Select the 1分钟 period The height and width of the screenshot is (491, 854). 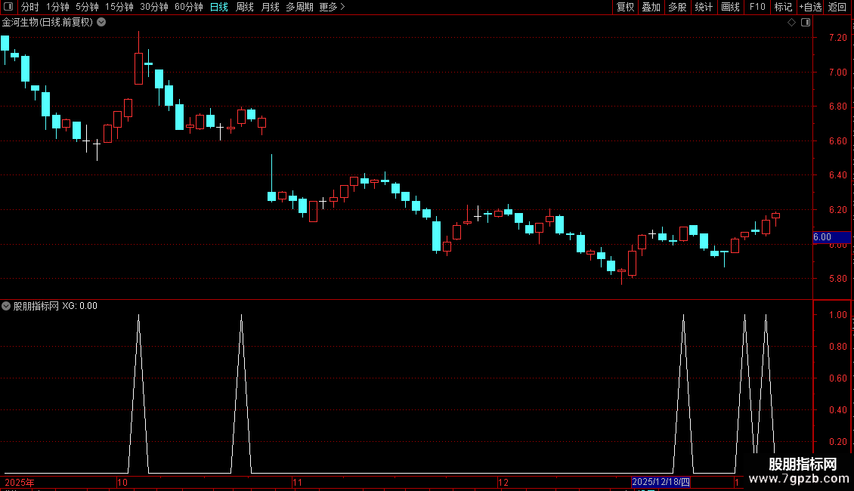click(57, 7)
